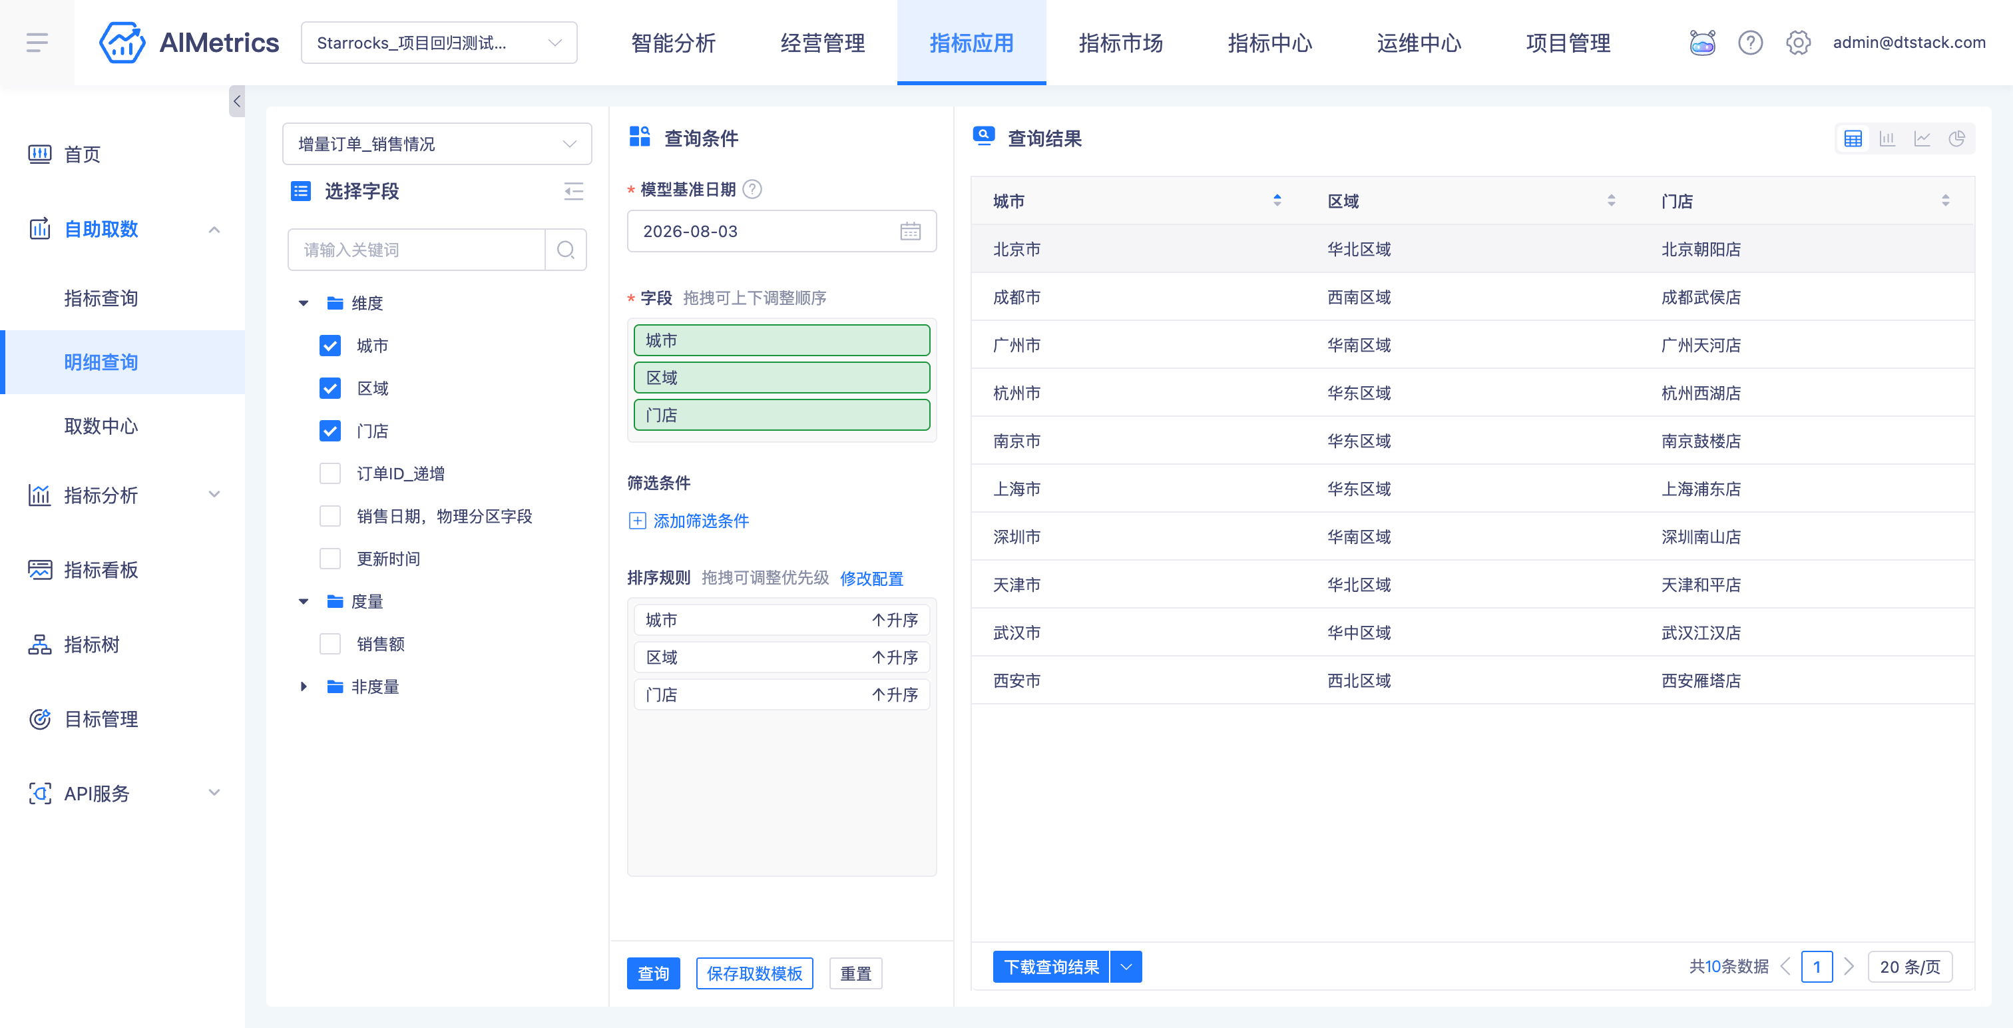Screen dimensions: 2013x1028
Task: Go to previous page arrow
Action: (1785, 967)
